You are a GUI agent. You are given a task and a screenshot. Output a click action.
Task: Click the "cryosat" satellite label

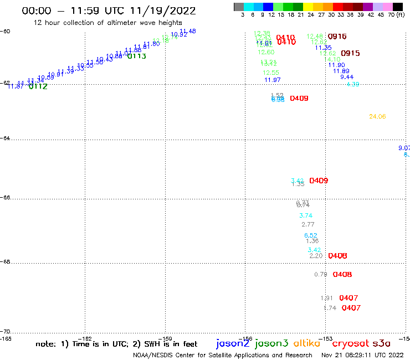pyautogui.click(x=351, y=343)
